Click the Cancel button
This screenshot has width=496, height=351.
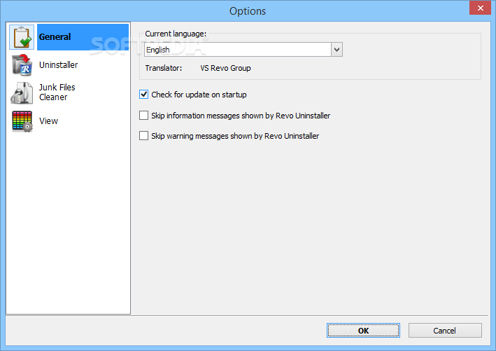pos(445,331)
